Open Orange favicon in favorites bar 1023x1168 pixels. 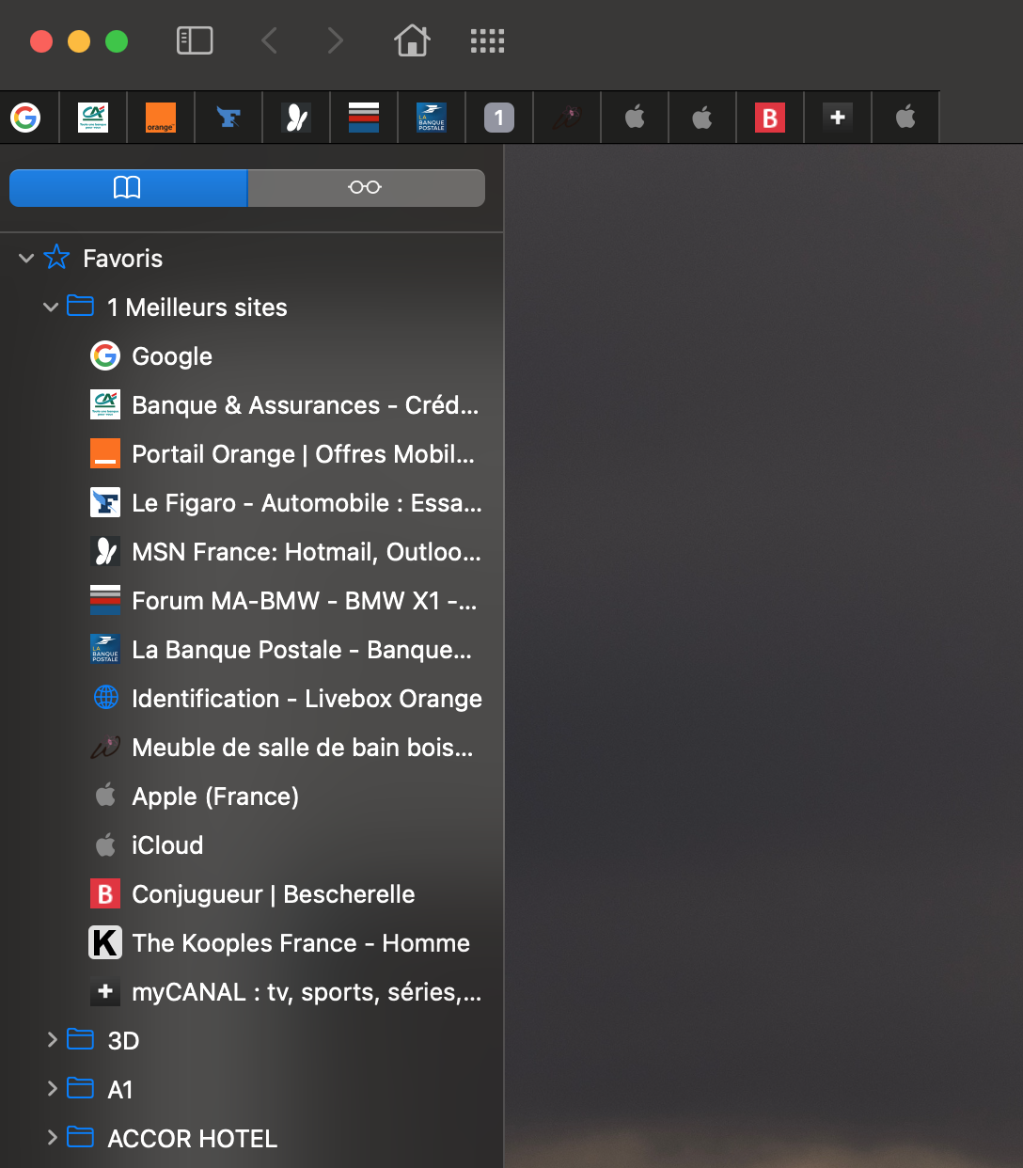[x=161, y=118]
